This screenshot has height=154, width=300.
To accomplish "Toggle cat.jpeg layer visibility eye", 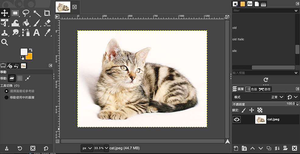I will (x=237, y=119).
